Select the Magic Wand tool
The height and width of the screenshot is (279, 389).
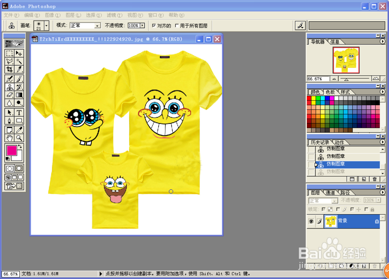click(x=19, y=61)
